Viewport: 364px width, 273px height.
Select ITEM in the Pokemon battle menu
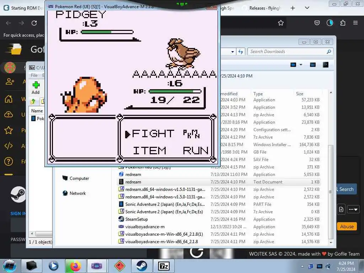[x=150, y=150]
